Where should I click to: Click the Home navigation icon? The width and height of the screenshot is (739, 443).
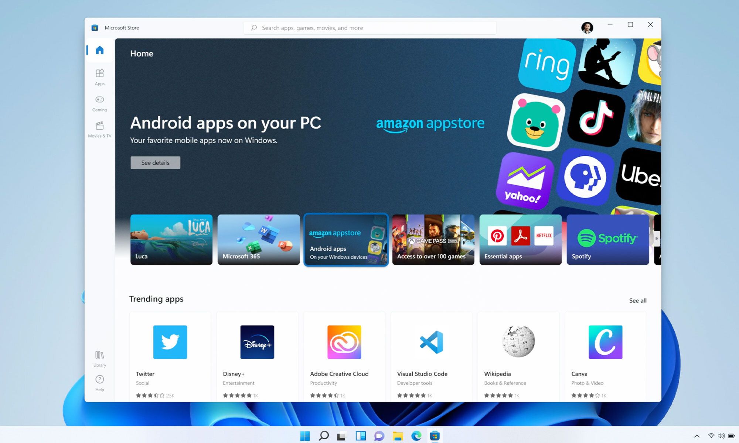click(99, 49)
